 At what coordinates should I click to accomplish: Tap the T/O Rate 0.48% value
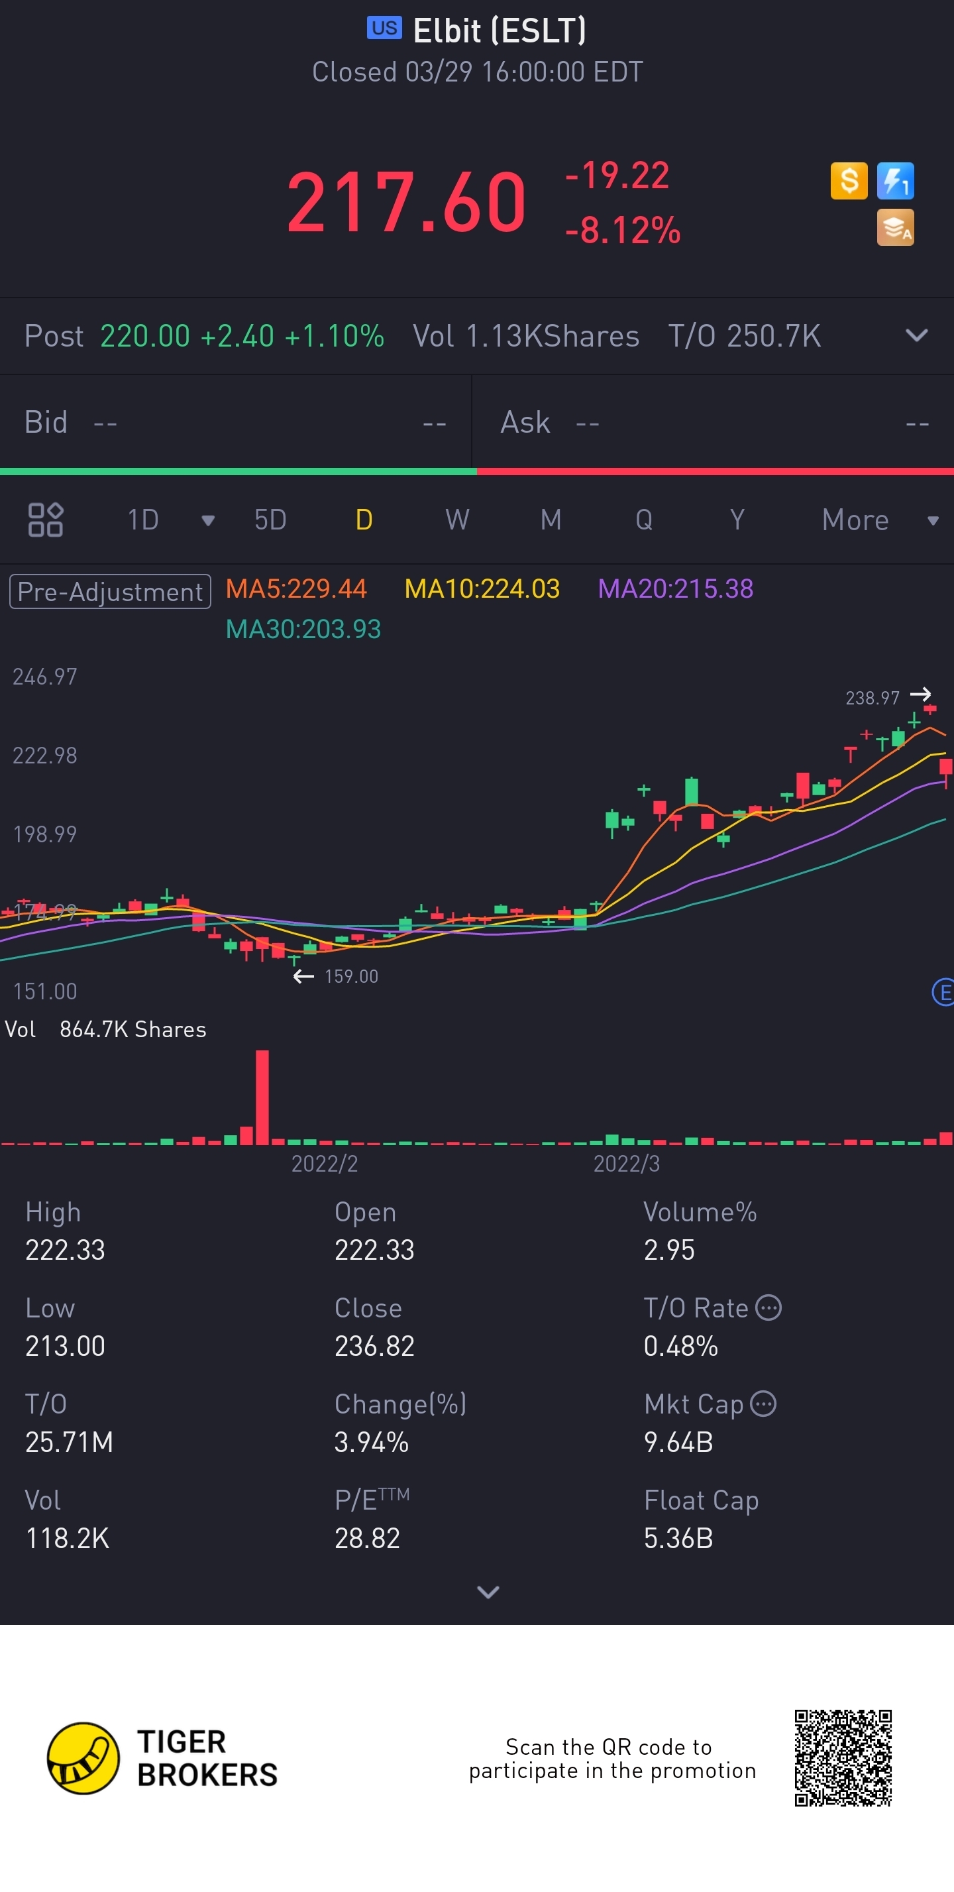coord(681,1347)
